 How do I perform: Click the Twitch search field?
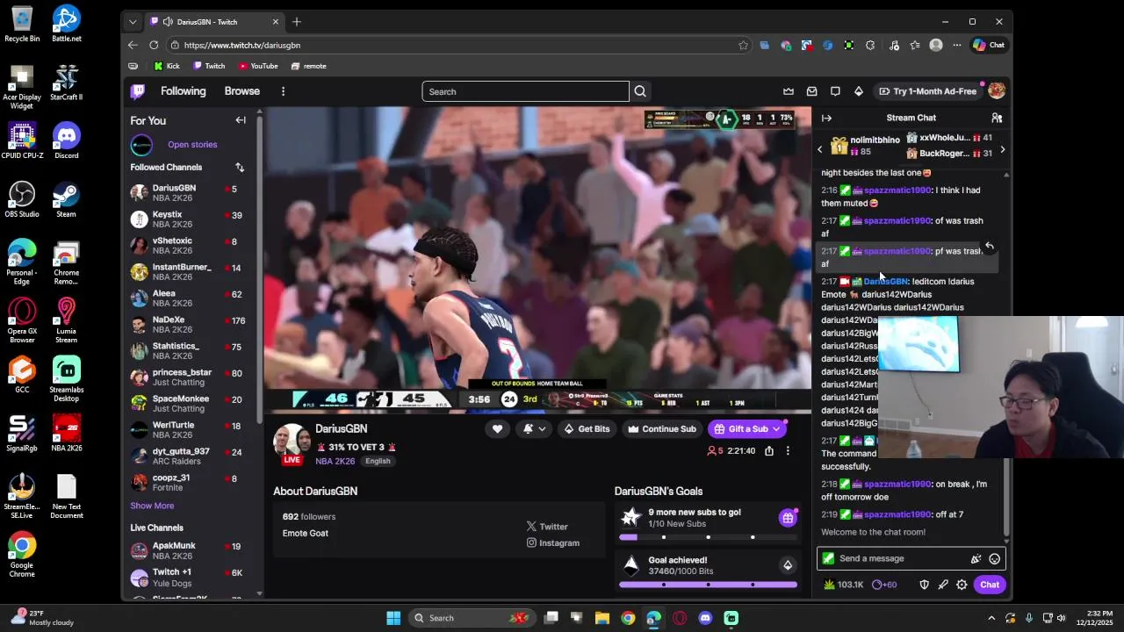click(x=525, y=91)
